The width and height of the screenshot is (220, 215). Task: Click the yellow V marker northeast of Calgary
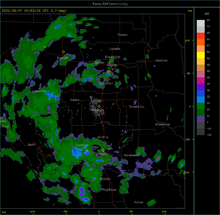(x=109, y=149)
